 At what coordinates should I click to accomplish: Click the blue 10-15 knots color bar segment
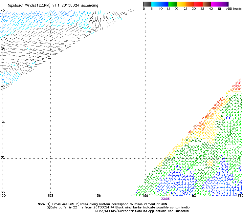[x=164, y=4]
